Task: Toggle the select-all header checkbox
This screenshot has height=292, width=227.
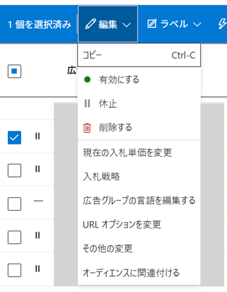Action: (x=14, y=71)
